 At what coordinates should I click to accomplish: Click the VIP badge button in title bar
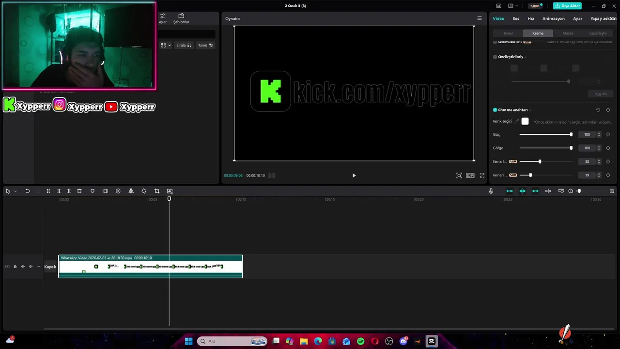535,6
